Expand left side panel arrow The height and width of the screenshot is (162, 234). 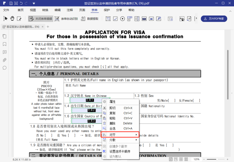pyautogui.click(x=10, y=93)
